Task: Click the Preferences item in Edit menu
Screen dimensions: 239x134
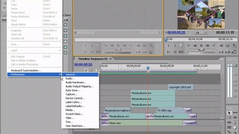Action: pyautogui.click(x=34, y=74)
